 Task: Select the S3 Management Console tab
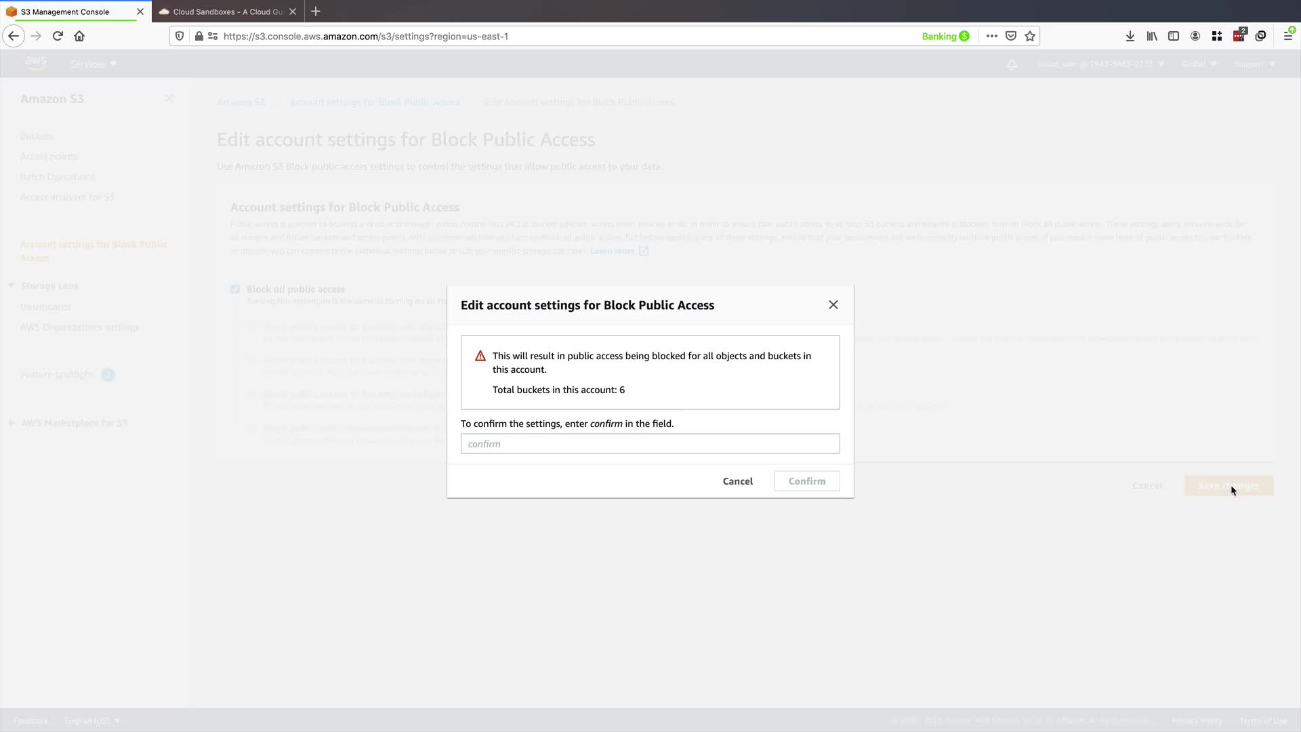click(x=65, y=12)
